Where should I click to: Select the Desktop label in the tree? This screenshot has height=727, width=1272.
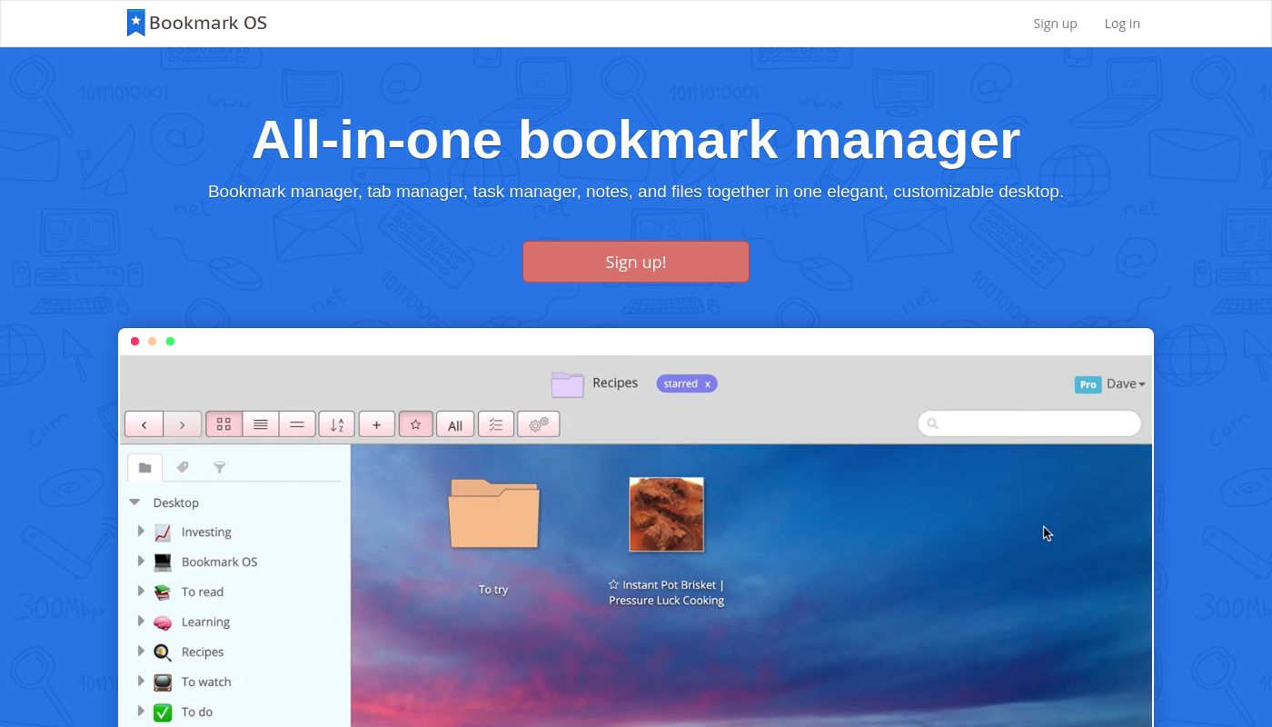click(175, 503)
